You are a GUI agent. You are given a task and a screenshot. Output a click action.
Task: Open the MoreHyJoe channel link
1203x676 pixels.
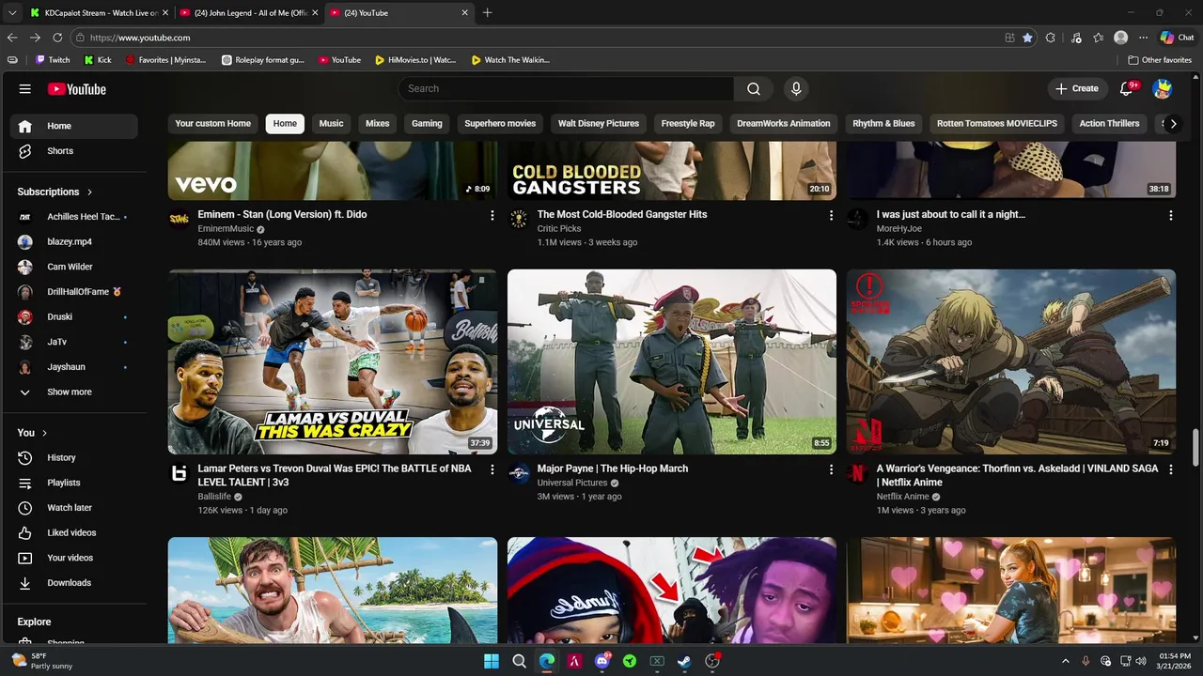coord(899,229)
